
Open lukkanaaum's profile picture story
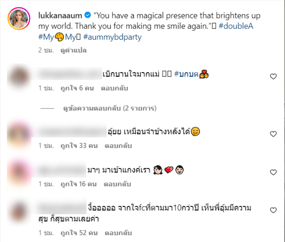pyautogui.click(x=19, y=19)
